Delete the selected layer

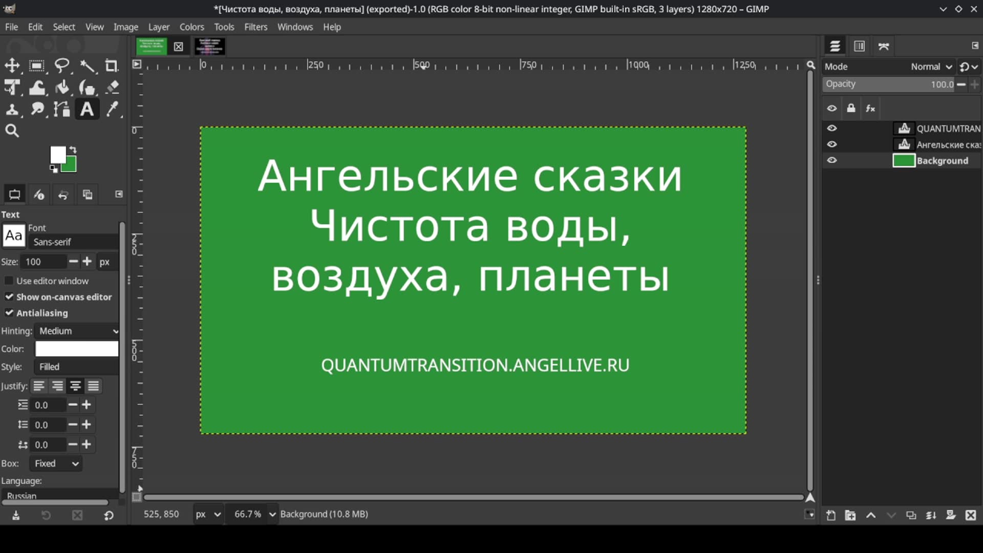pyautogui.click(x=971, y=515)
